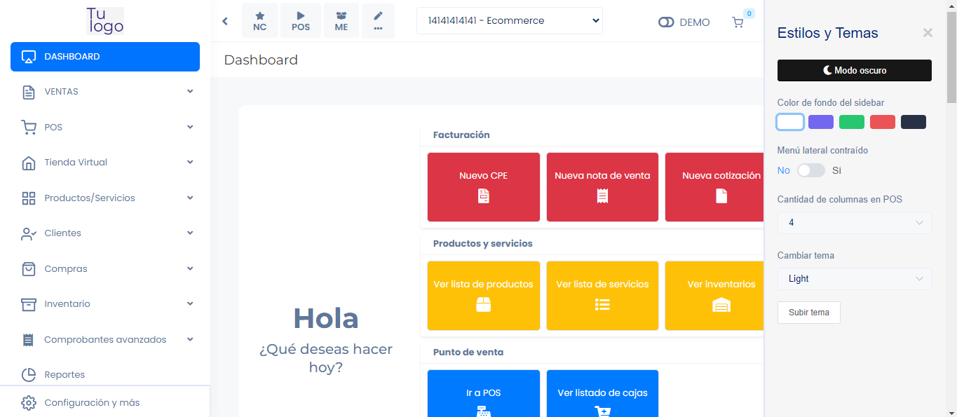The height and width of the screenshot is (417, 957).
Task: Click the Reportes pie chart icon
Action: click(x=29, y=375)
